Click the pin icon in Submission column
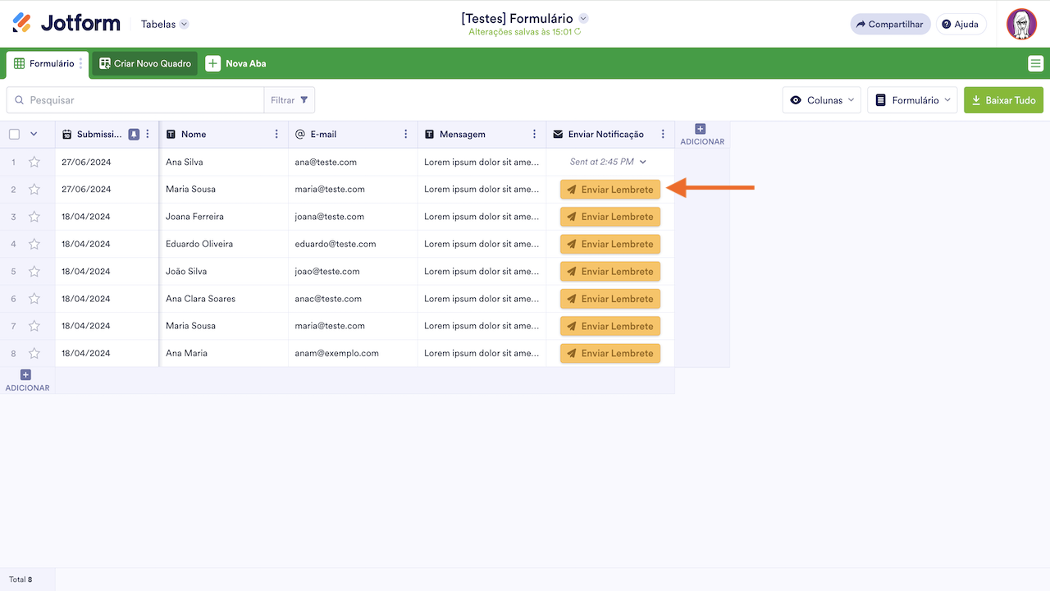Screen dimensions: 1050x591 click(x=134, y=135)
